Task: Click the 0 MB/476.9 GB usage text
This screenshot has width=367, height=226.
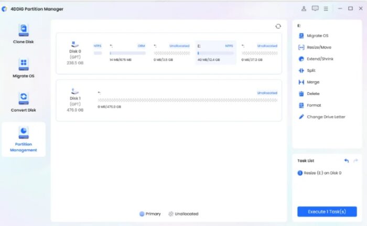Action: 109,107
